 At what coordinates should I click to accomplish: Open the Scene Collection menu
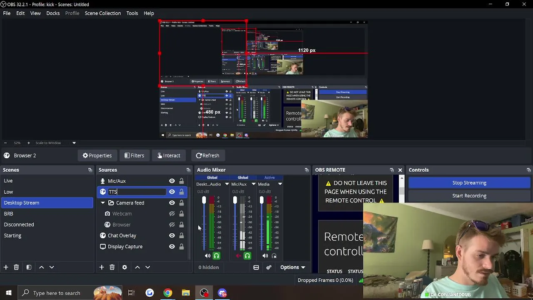point(103,13)
